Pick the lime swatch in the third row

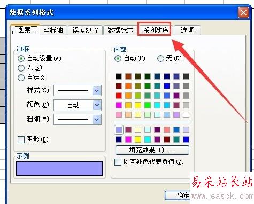pyautogui.click(x=138, y=96)
